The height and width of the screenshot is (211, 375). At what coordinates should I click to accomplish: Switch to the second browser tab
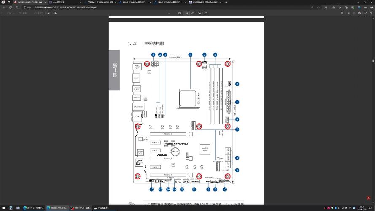coord(65,2)
